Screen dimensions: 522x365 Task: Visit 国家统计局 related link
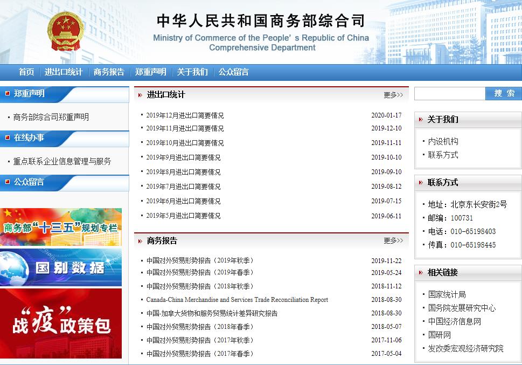[447, 294]
